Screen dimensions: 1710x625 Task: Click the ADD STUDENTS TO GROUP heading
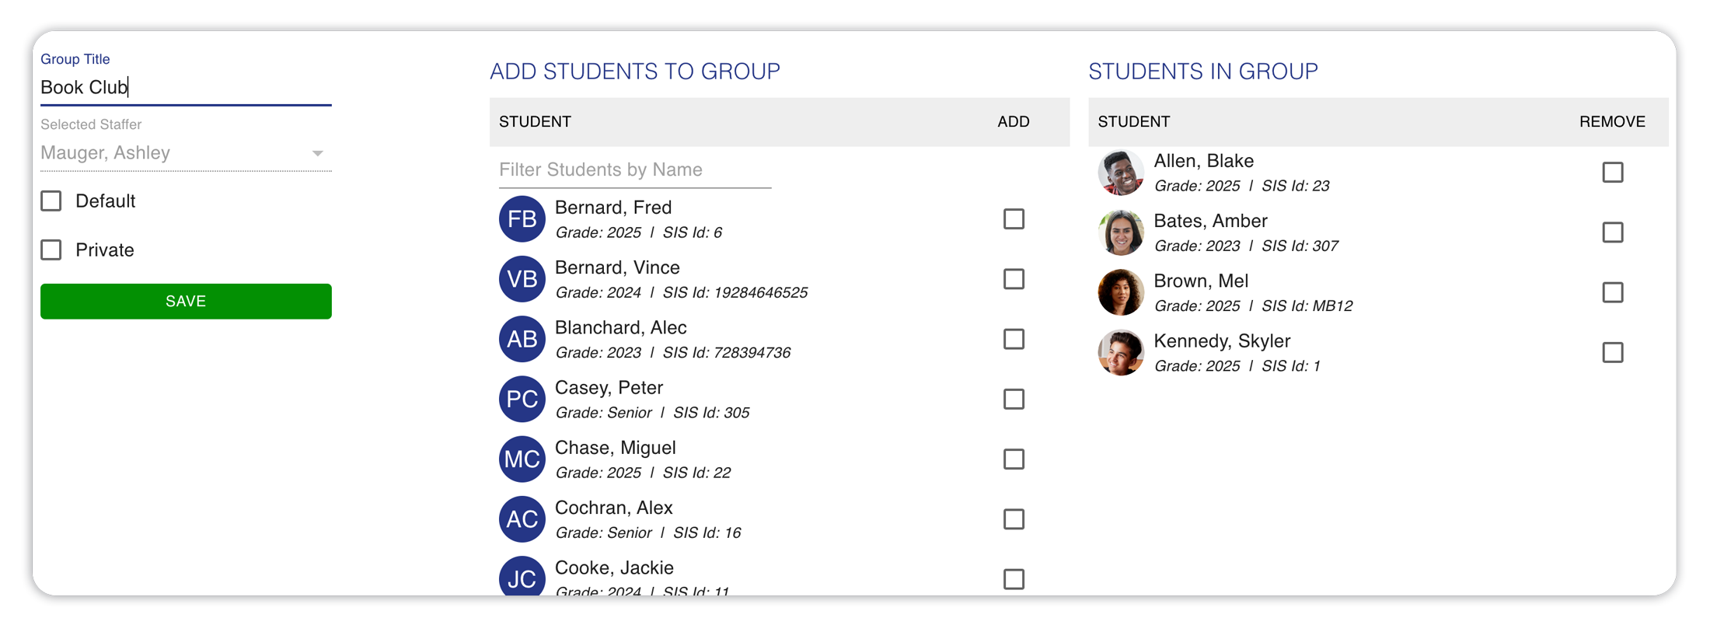[x=635, y=72]
